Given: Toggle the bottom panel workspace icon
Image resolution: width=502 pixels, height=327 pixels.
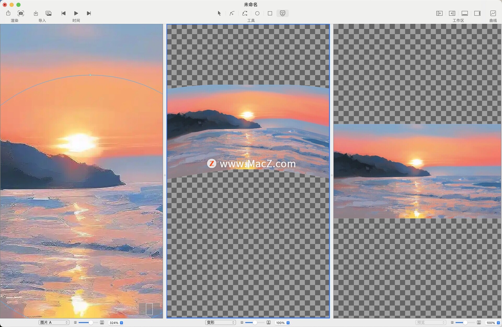Looking at the screenshot, I should coord(465,13).
